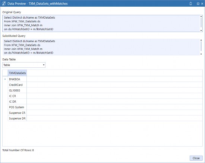This screenshot has height=163, width=205.
Task: Click the row indicator arrow beside BNKBOA
Action: coord(5,79)
